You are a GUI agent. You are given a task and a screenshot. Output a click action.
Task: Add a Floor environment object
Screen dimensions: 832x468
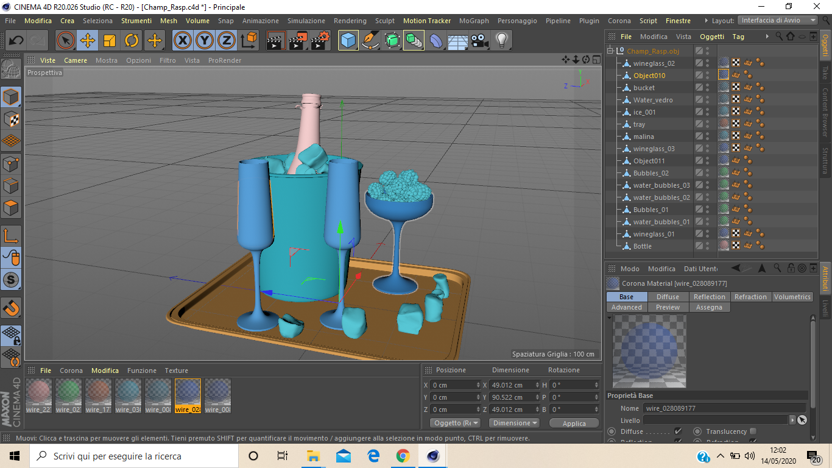click(x=457, y=41)
